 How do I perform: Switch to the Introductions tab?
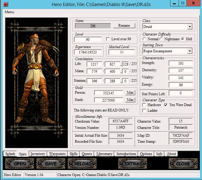[x=126, y=154]
